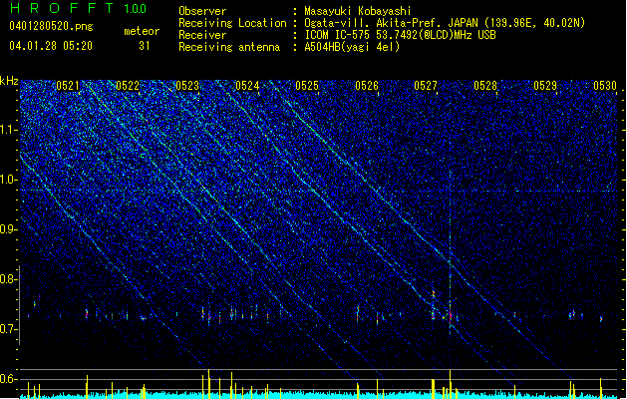Viewport: 627px width, 399px height.
Task: Click the 0523 time marker
Action: point(187,86)
